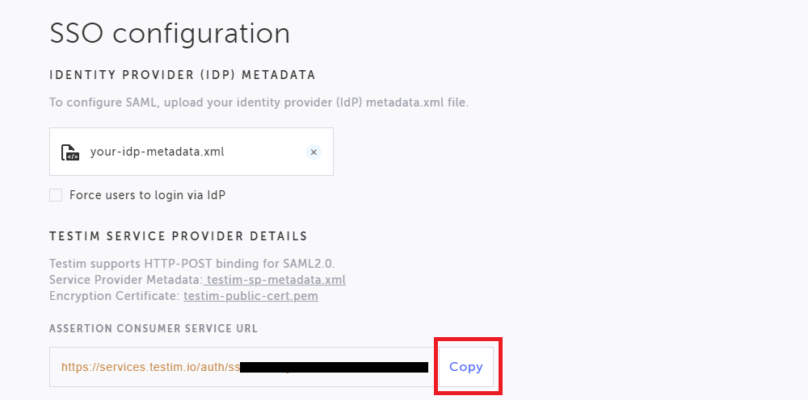Screen dimensions: 808x400
Task: Click the 'Encryption Certificate:' label
Action: tap(115, 296)
